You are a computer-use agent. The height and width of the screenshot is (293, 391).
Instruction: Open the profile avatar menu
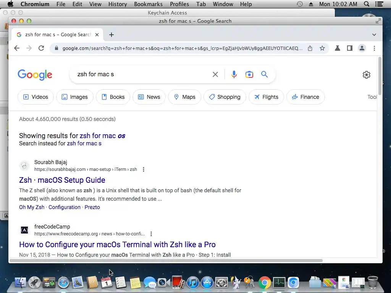[362, 48]
